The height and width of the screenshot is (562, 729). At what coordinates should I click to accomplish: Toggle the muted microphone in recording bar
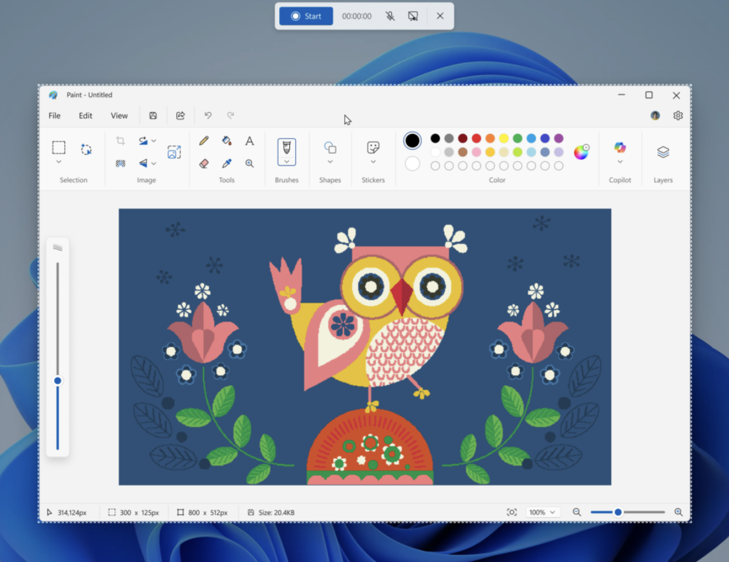click(x=390, y=16)
